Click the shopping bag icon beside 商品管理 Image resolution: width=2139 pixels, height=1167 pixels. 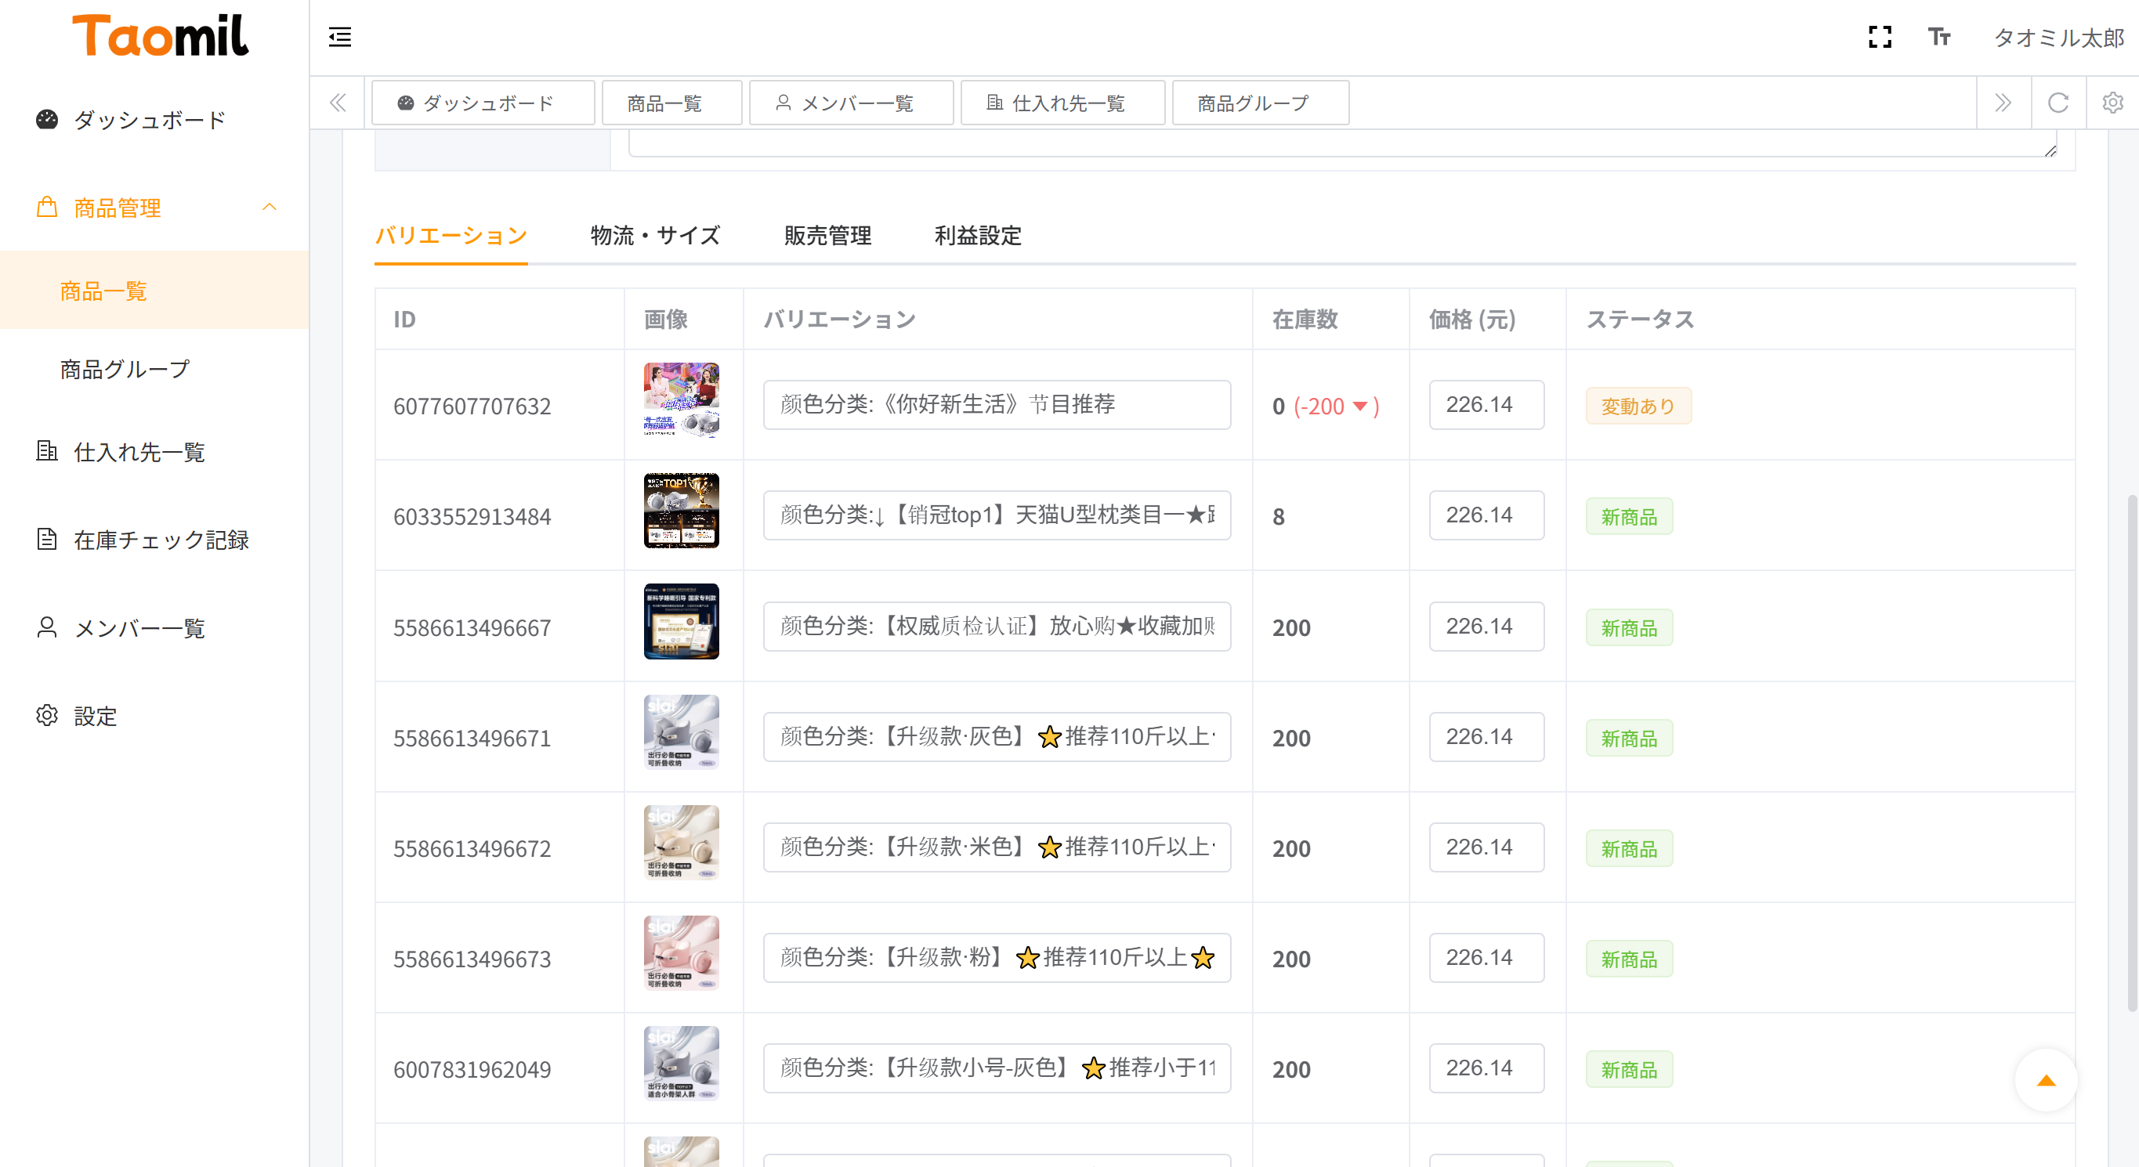click(47, 207)
